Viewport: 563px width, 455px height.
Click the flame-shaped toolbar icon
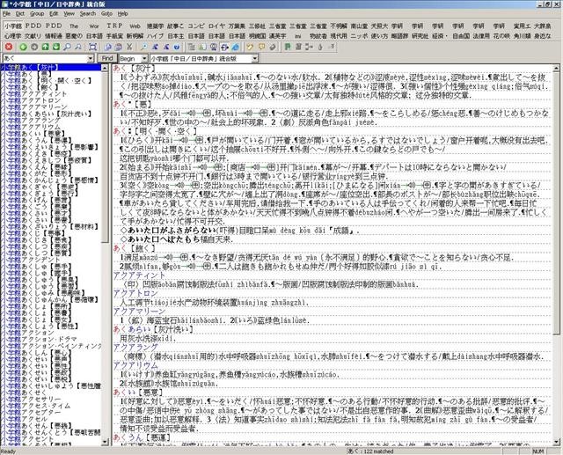pyautogui.click(x=320, y=47)
